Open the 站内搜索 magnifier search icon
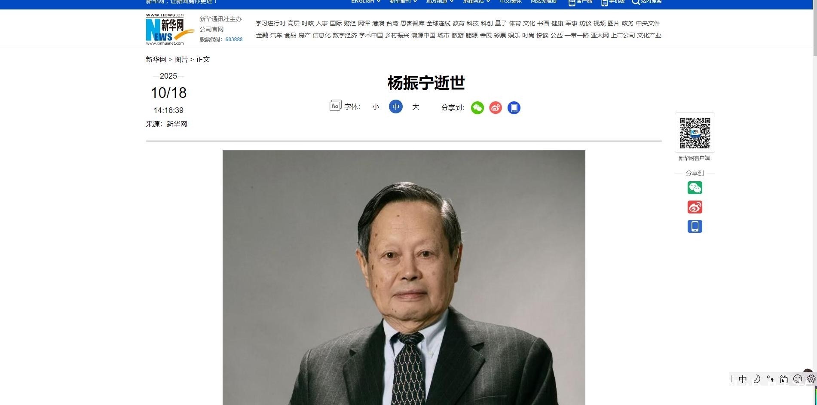Image resolution: width=817 pixels, height=405 pixels. tap(636, 2)
